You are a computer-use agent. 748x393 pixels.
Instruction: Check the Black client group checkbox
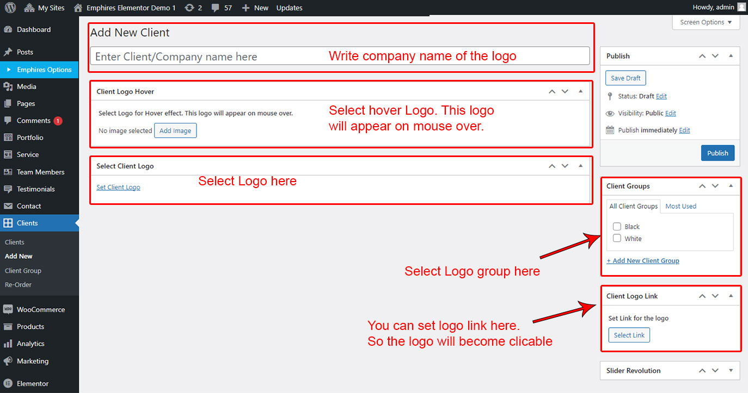[617, 227]
